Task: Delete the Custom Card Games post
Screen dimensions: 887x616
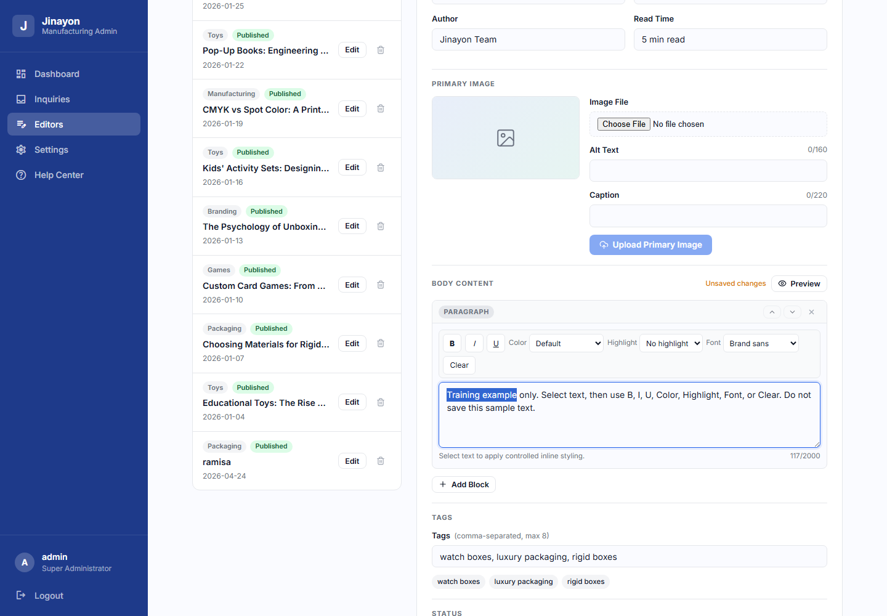Action: coord(381,285)
